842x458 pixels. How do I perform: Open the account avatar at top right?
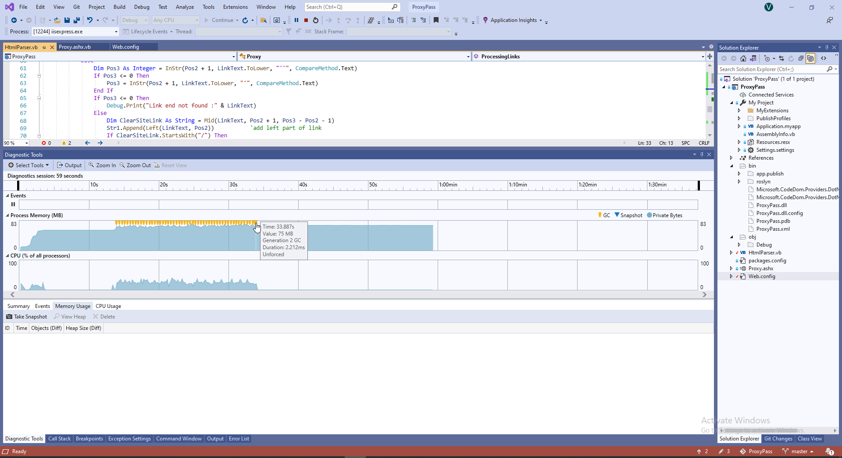[x=769, y=7]
